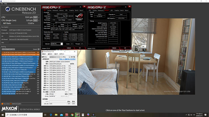
Task: Click the Republic of Gamers logo
Action: click(x=79, y=16)
